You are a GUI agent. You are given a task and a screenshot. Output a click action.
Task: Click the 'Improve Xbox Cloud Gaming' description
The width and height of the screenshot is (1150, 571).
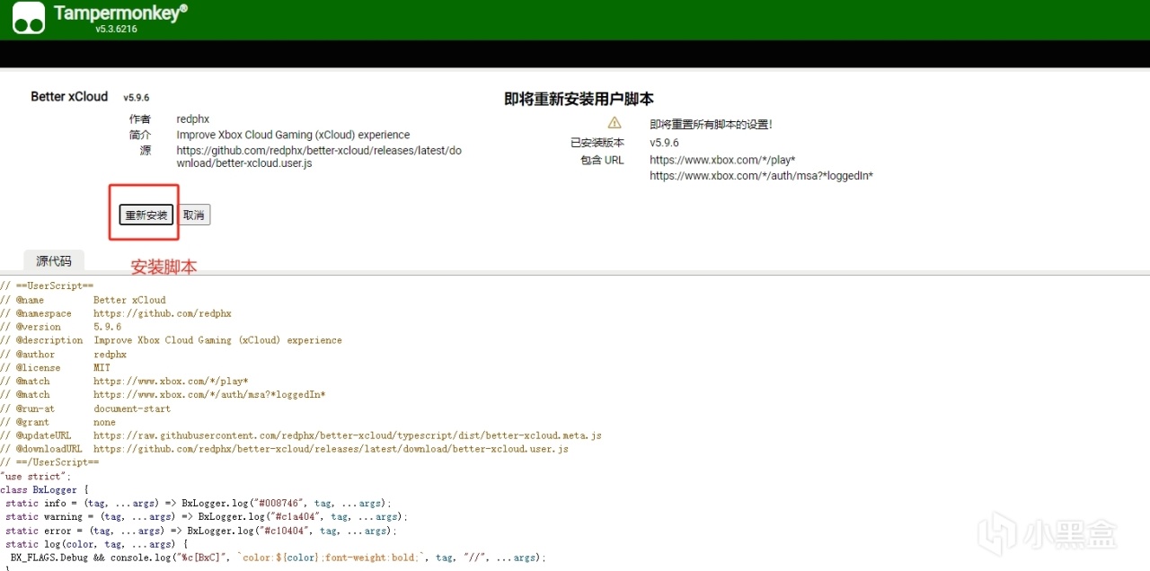tap(293, 135)
